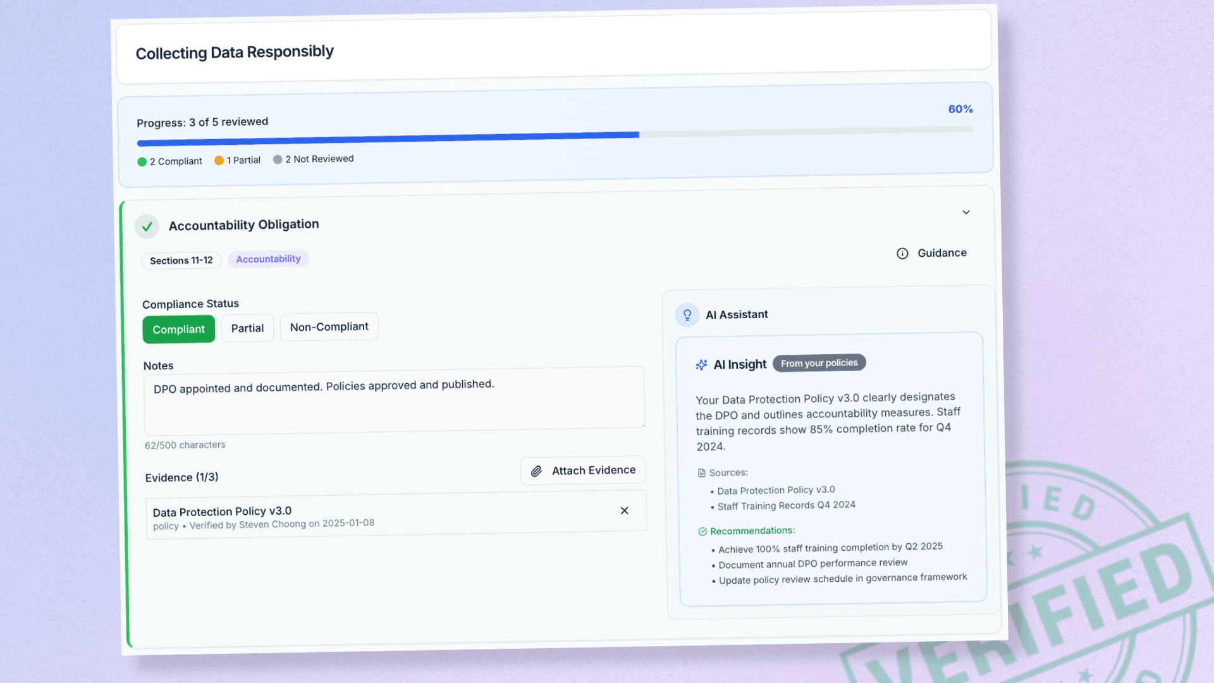Set compliance status to Compliant
1214x683 pixels.
pos(178,329)
